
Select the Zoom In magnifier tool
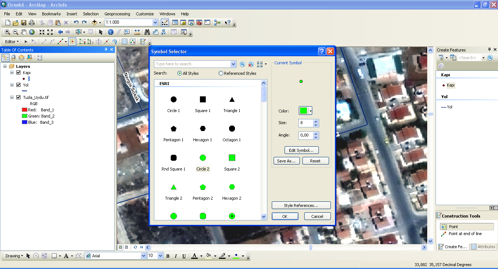7,32
